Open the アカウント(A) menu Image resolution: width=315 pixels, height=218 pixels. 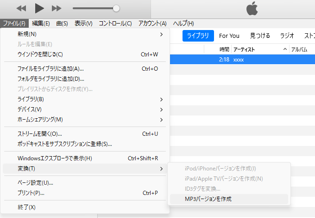pyautogui.click(x=152, y=24)
